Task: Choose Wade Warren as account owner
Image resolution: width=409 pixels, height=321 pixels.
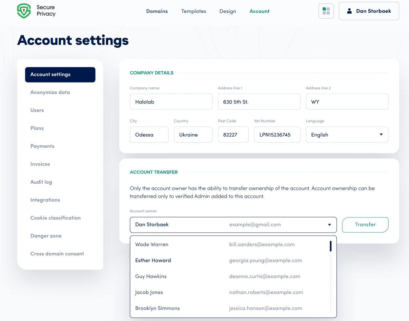Action: pos(152,244)
